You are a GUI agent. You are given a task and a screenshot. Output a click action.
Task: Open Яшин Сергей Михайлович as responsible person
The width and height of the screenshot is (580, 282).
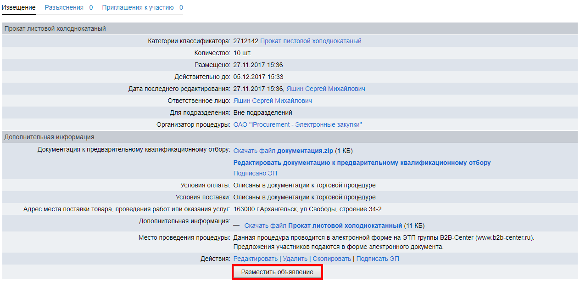[273, 101]
